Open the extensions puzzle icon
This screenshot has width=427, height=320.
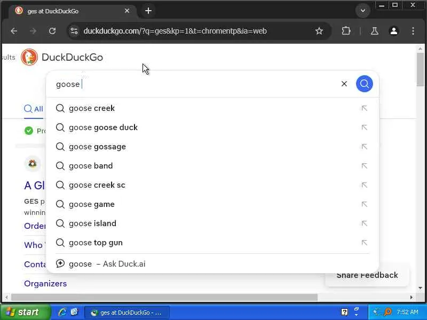(346, 31)
